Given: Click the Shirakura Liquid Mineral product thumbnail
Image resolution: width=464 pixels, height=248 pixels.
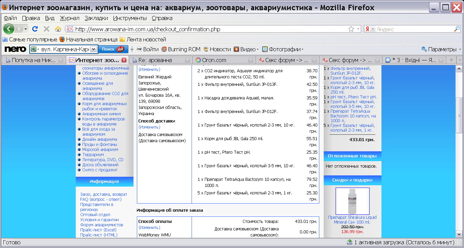Looking at the screenshot, I should pyautogui.click(x=352, y=201).
